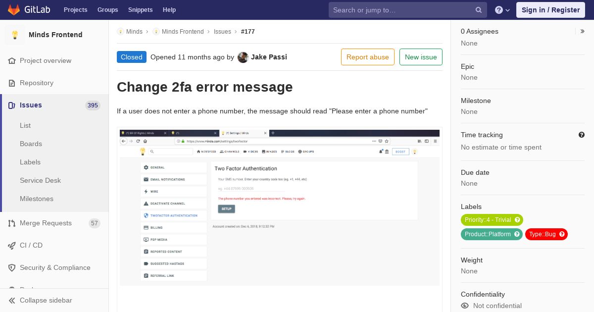Open the Help question-mark menu icon
Image resolution: width=594 pixels, height=312 pixels.
499,10
